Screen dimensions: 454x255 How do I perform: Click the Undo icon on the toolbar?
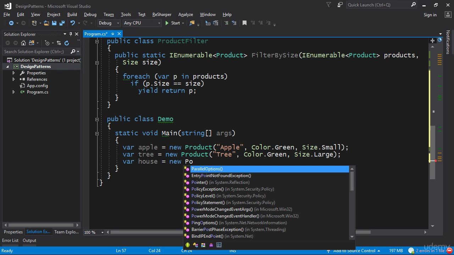(72, 23)
